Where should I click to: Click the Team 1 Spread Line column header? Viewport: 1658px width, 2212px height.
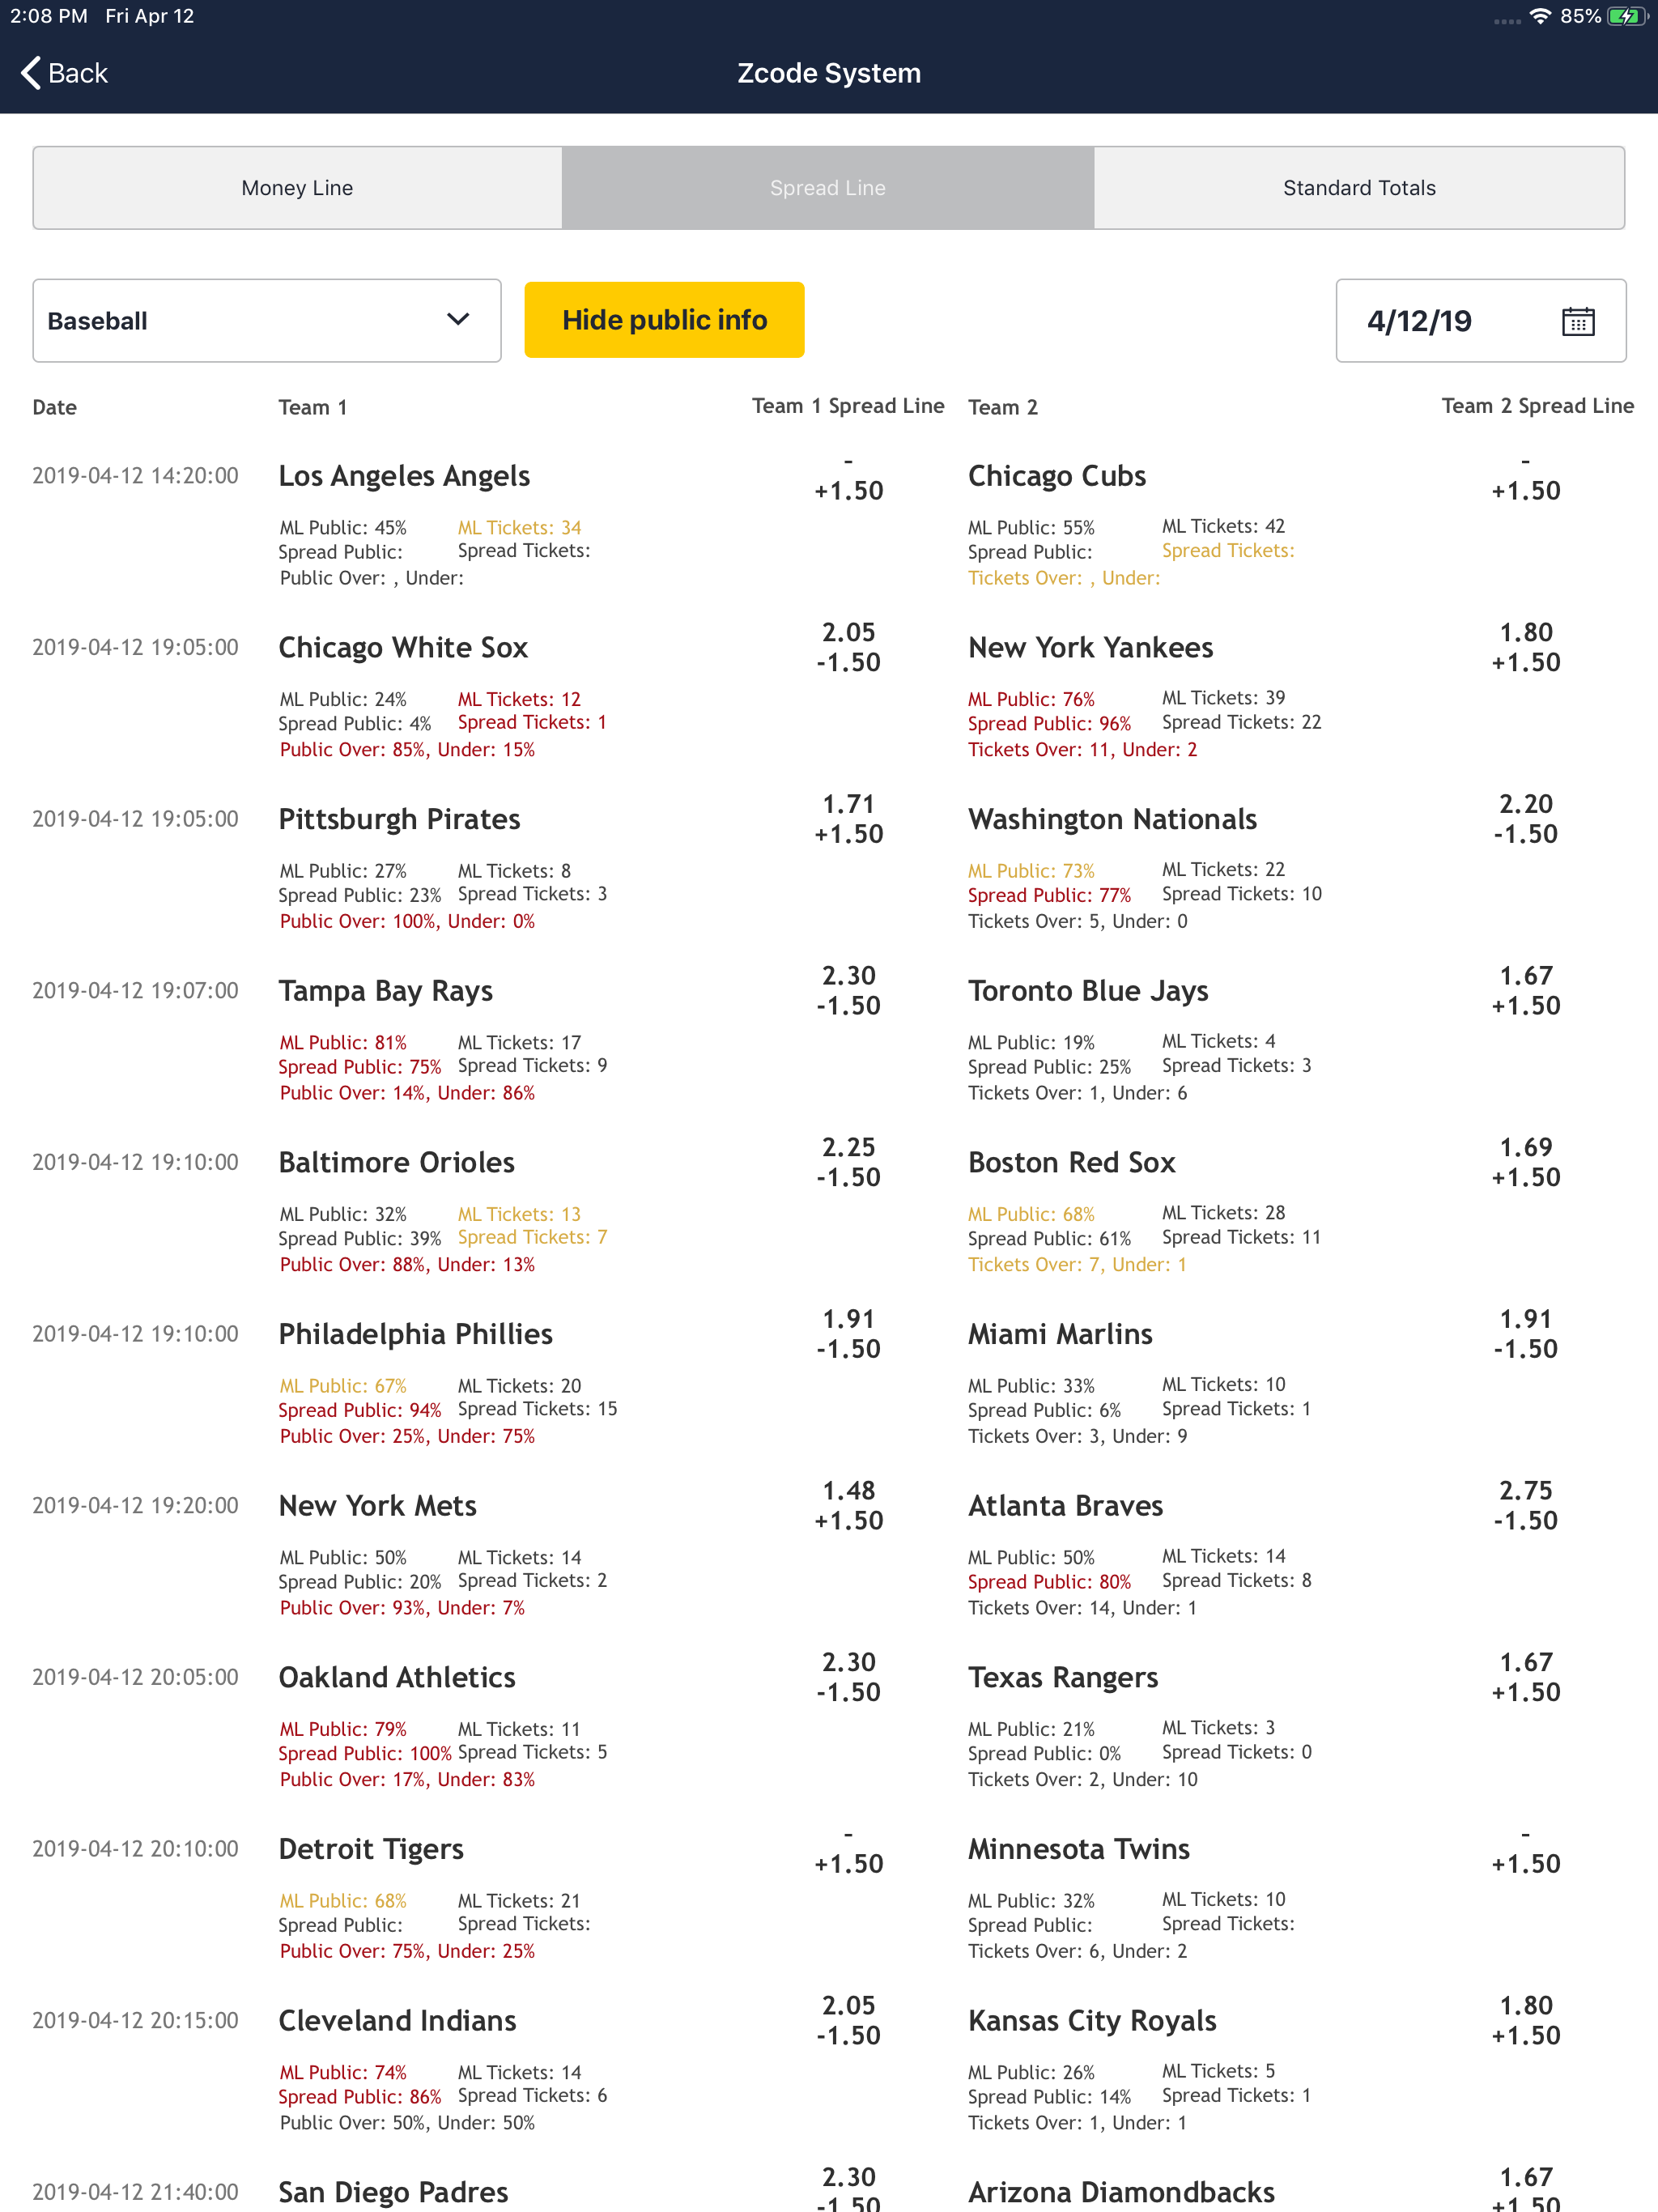tap(847, 406)
